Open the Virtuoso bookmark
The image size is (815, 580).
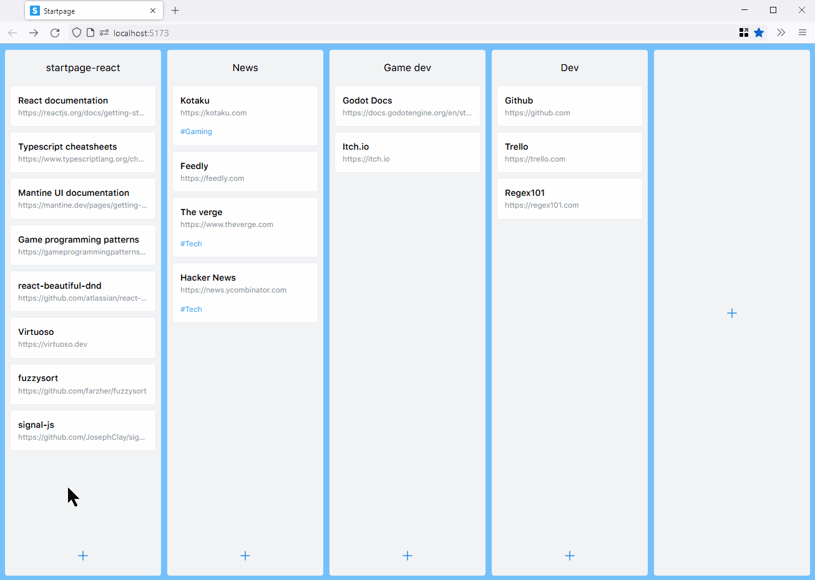(83, 337)
